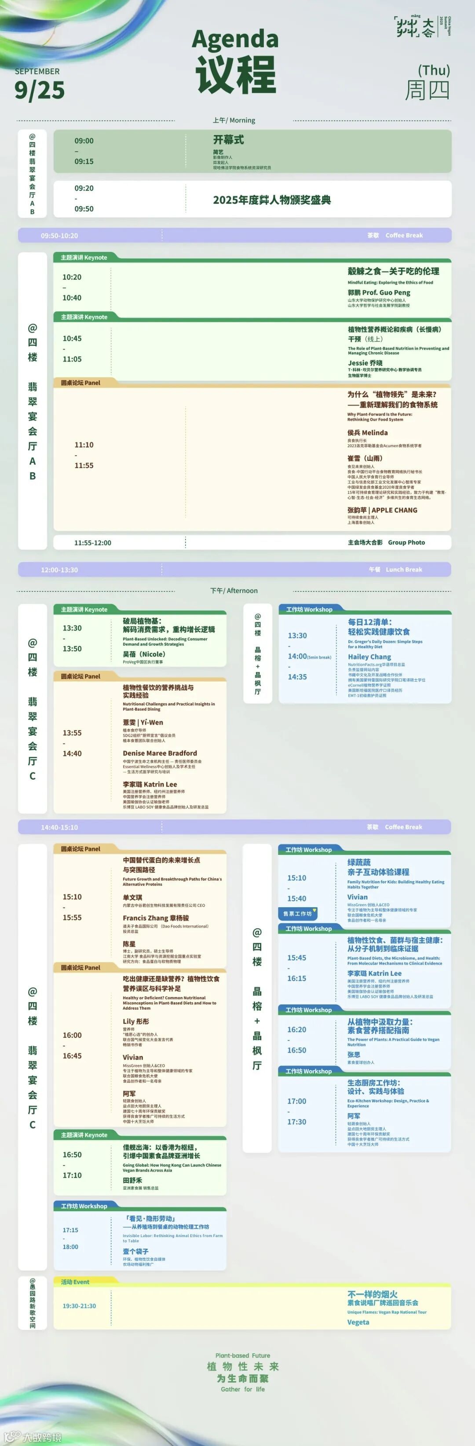Click speaker '壹个袋子'
475x1446 pixels.
pyautogui.click(x=135, y=1251)
